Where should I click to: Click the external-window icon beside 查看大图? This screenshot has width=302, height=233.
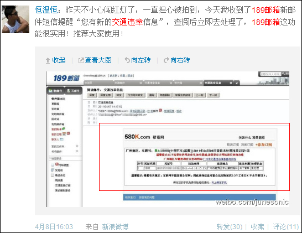click(81, 60)
